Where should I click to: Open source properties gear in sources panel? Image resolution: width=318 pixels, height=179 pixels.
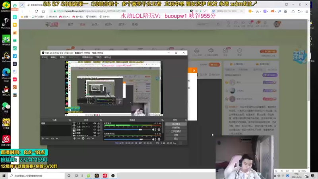coord(83,138)
